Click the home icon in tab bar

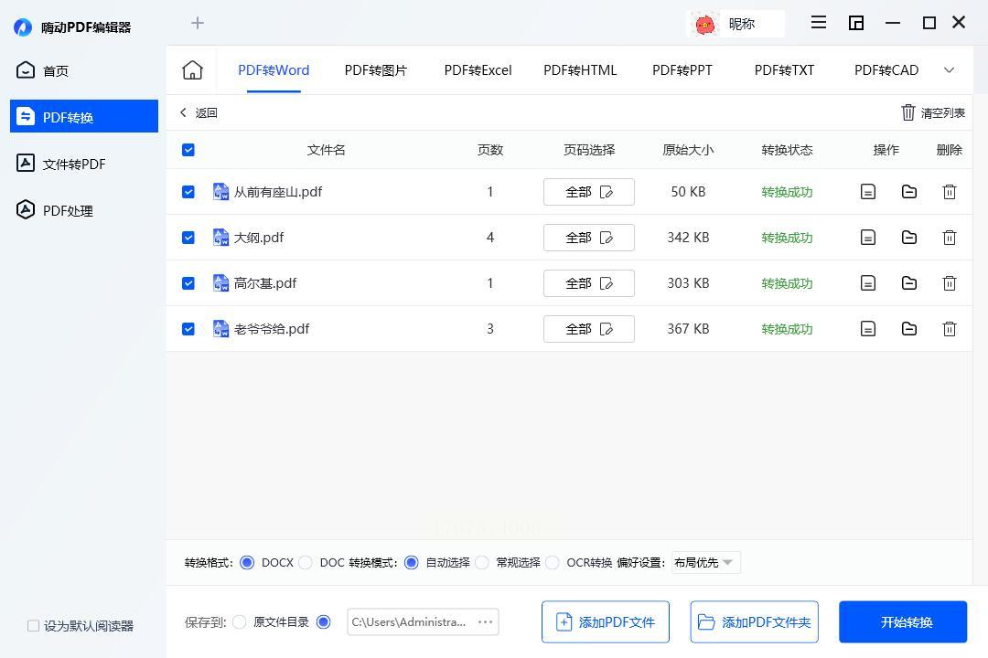pos(192,70)
